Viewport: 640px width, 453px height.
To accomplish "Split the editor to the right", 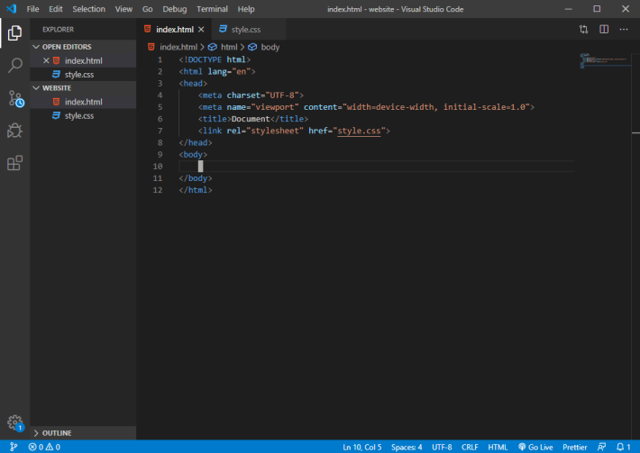I will tap(604, 30).
